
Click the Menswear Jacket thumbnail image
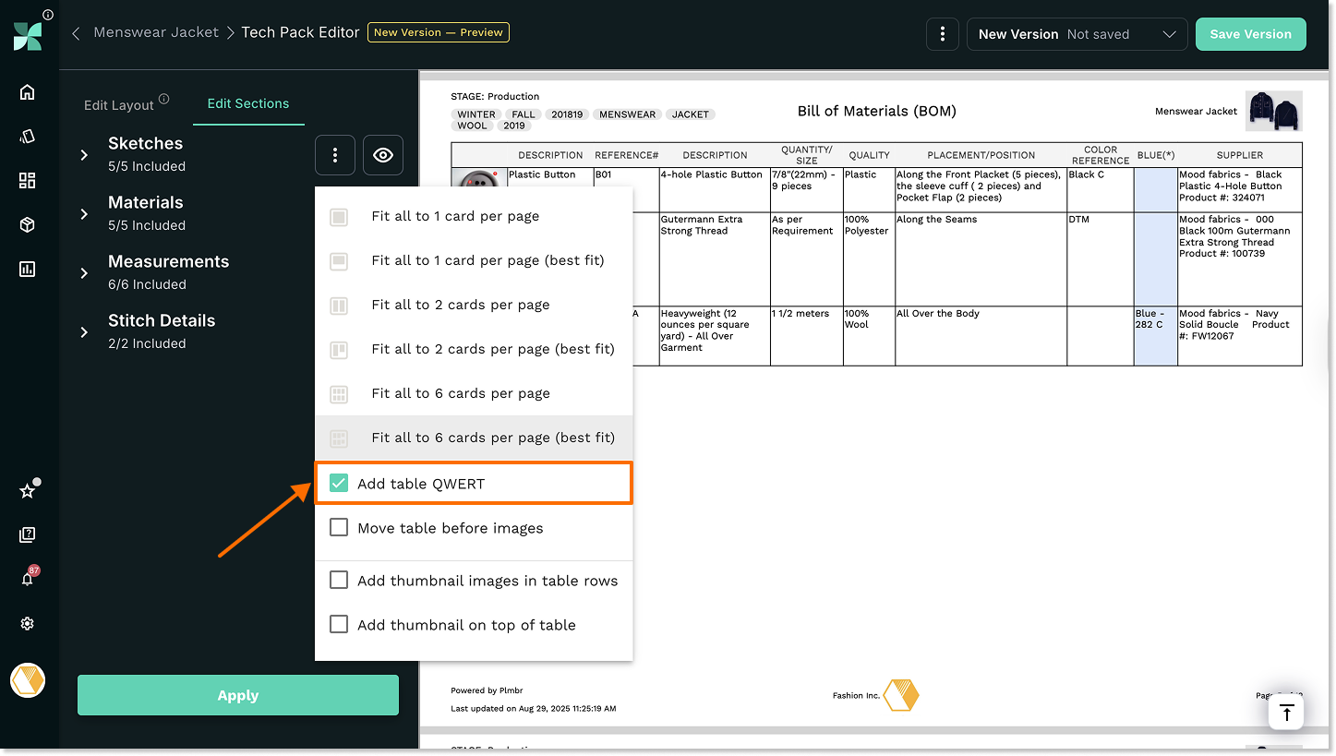click(1273, 111)
